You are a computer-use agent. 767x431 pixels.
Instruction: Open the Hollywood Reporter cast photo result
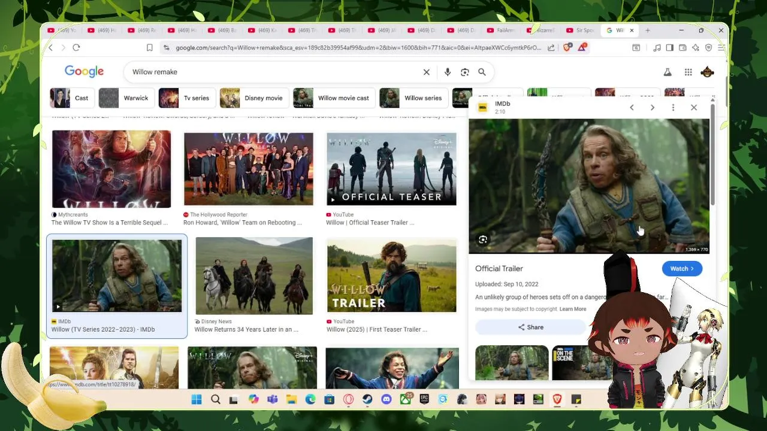[x=249, y=169]
